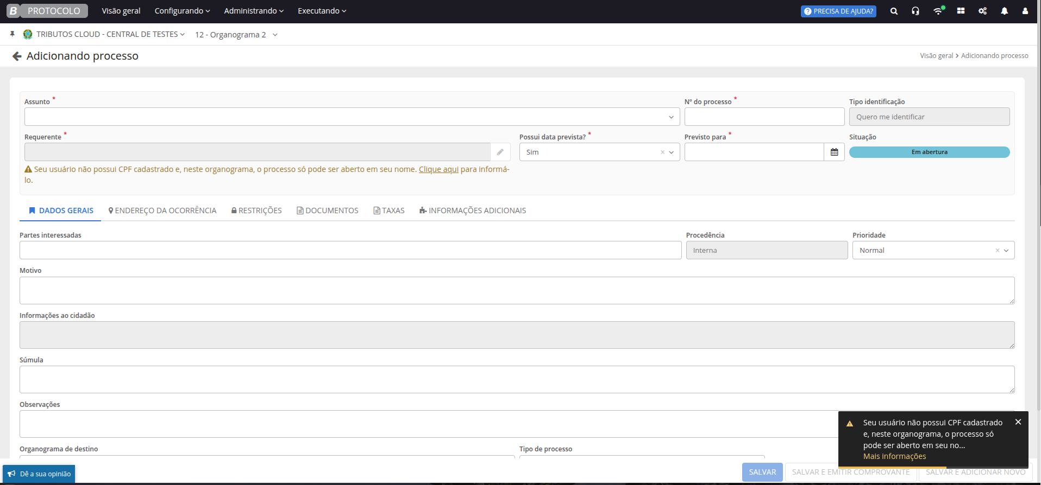Open the 12 - Organograma 2 selector
The height and width of the screenshot is (485, 1041).
coord(236,35)
